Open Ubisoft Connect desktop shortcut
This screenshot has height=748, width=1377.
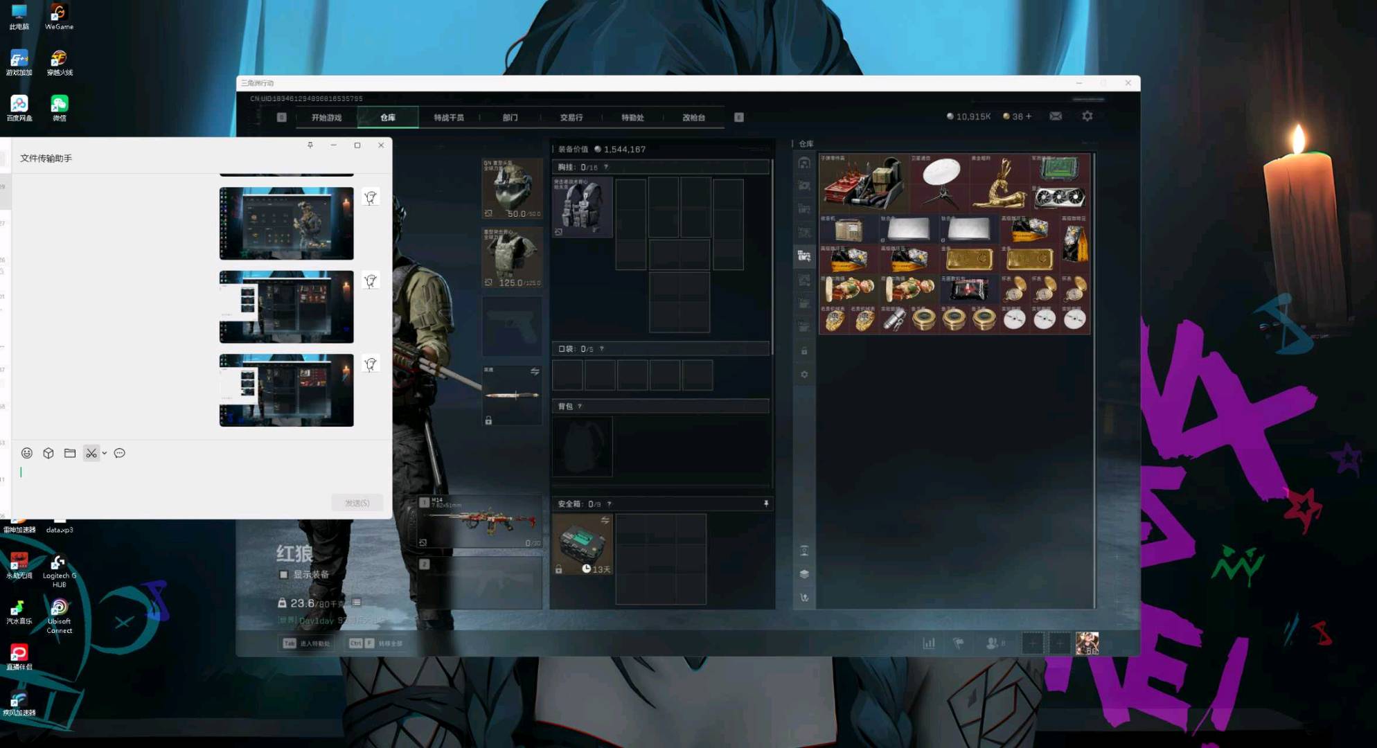pos(59,616)
